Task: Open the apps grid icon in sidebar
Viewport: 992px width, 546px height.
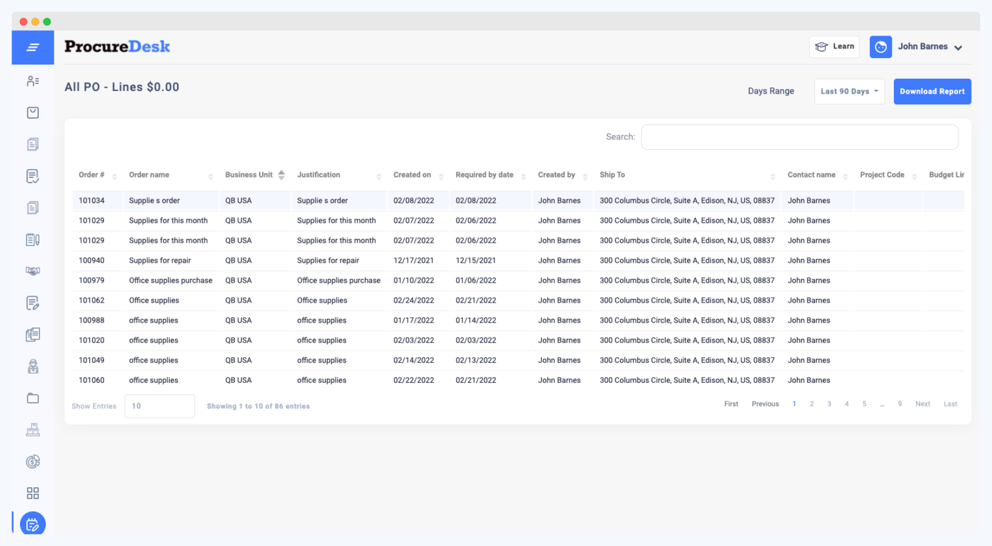Action: click(x=32, y=492)
